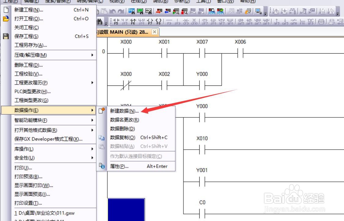
Task: Choose 删除工程(D)... menu item
Action: [x=49, y=65]
